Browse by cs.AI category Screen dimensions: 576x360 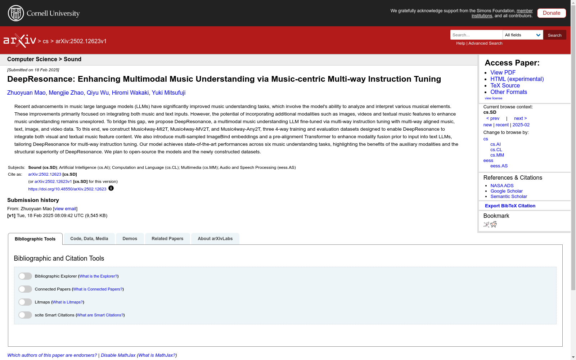(x=495, y=144)
